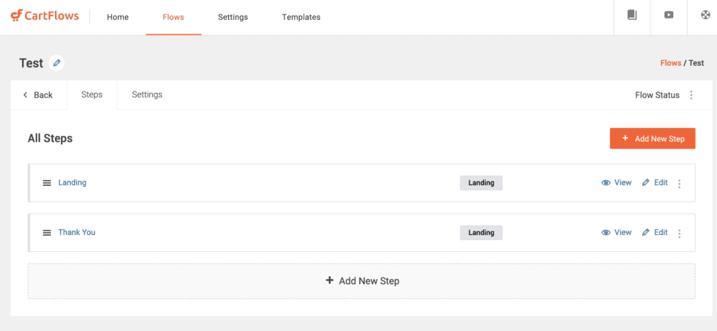This screenshot has width=717, height=331.
Task: Click the orange Add New Step button
Action: pyautogui.click(x=653, y=138)
